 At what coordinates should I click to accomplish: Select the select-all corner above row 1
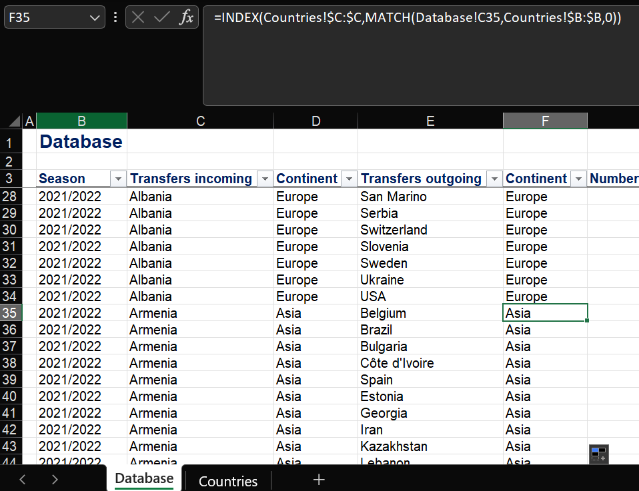click(11, 121)
